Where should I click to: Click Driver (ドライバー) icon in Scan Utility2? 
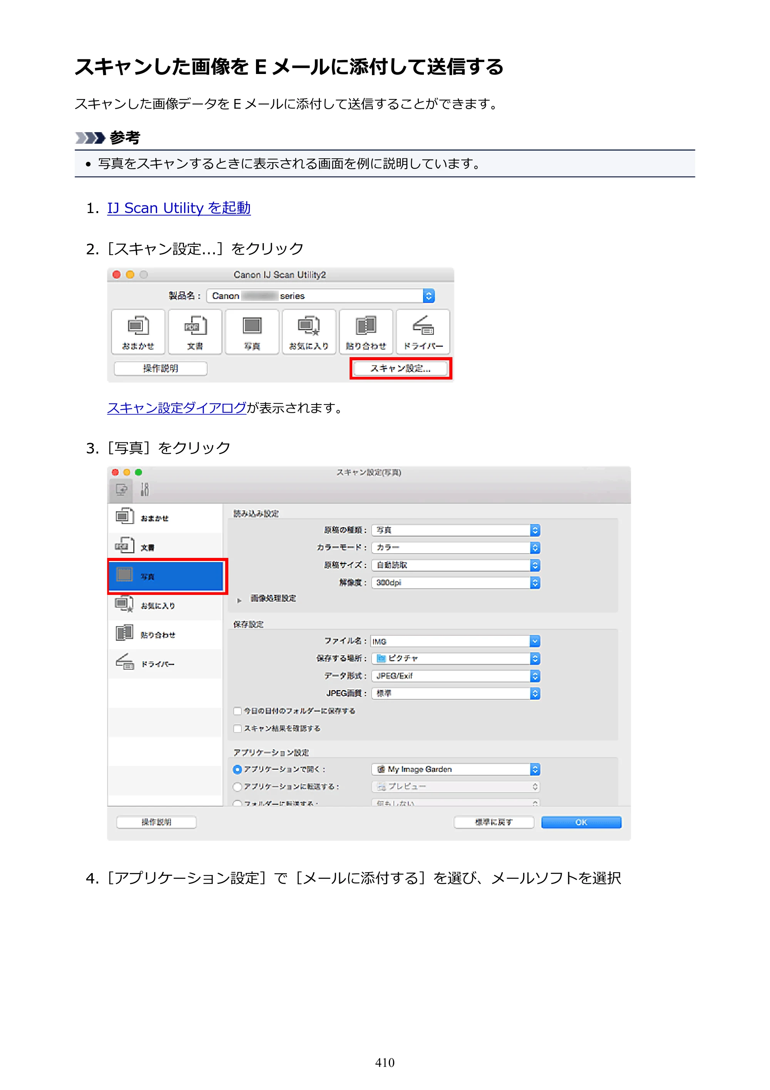(x=423, y=332)
